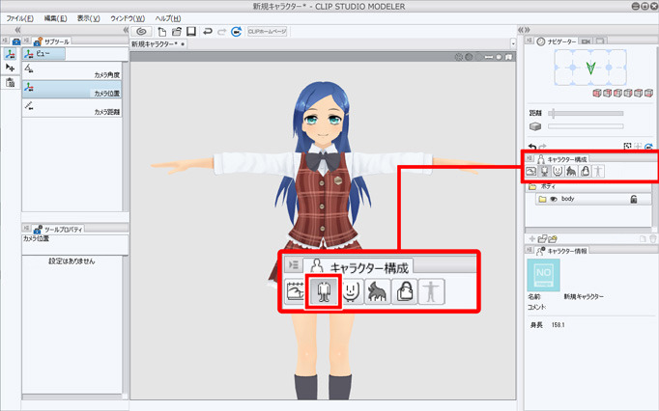Open the ファイル(F) menu
Viewport: 659px width, 411px height.
(x=19, y=18)
